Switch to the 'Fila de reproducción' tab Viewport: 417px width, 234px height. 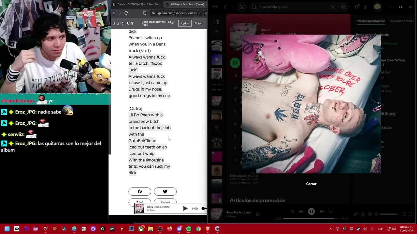tap(371, 21)
